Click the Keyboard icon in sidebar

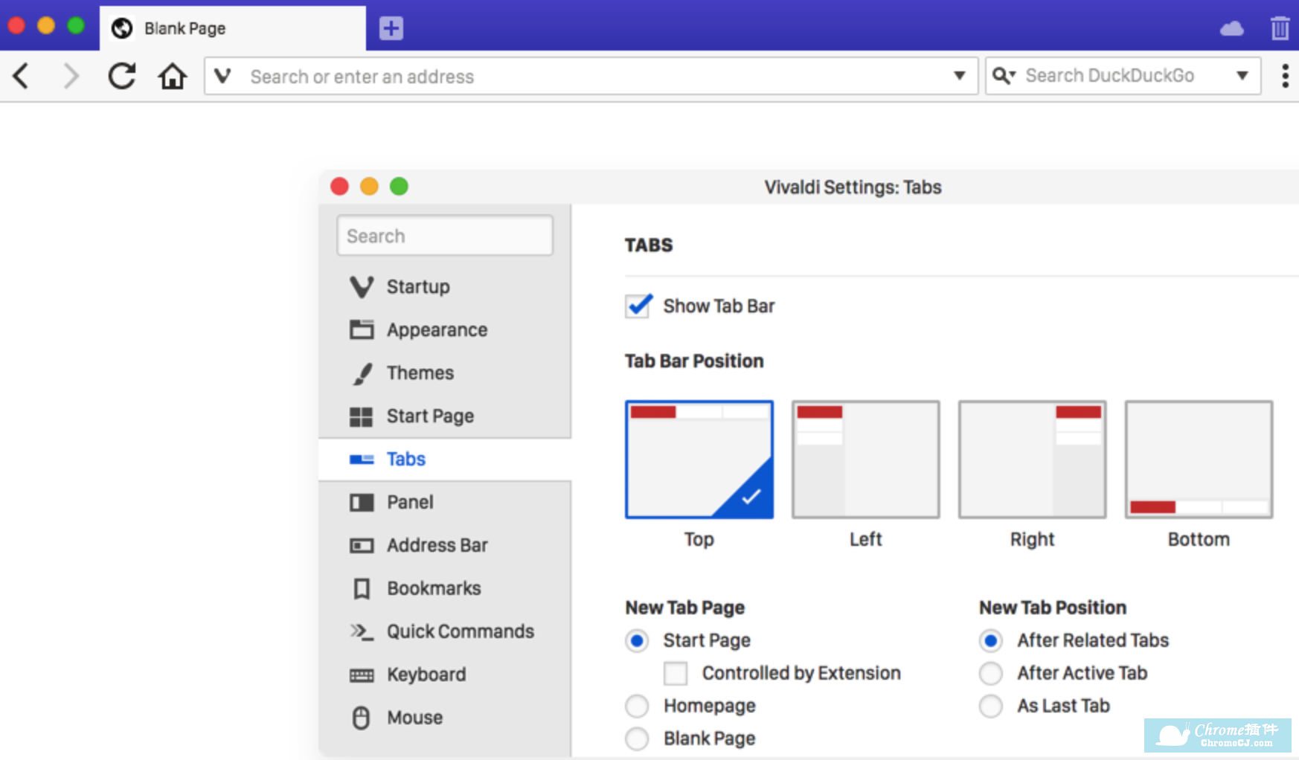tap(362, 675)
